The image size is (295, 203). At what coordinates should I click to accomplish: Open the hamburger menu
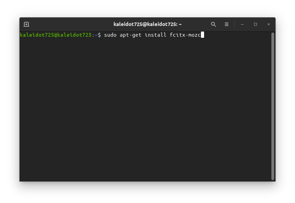point(227,24)
